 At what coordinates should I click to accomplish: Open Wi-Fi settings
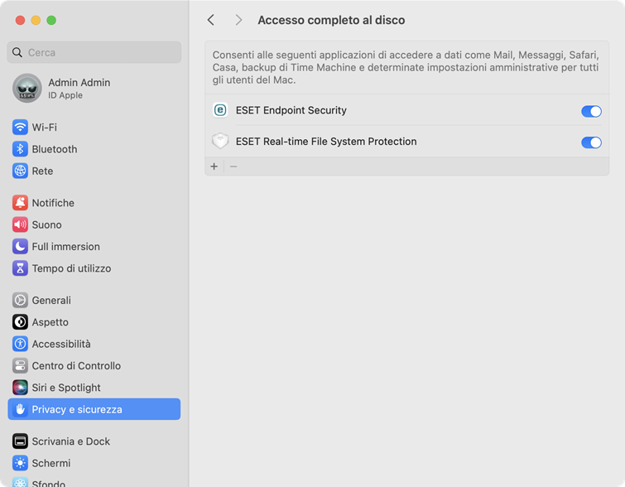point(94,128)
